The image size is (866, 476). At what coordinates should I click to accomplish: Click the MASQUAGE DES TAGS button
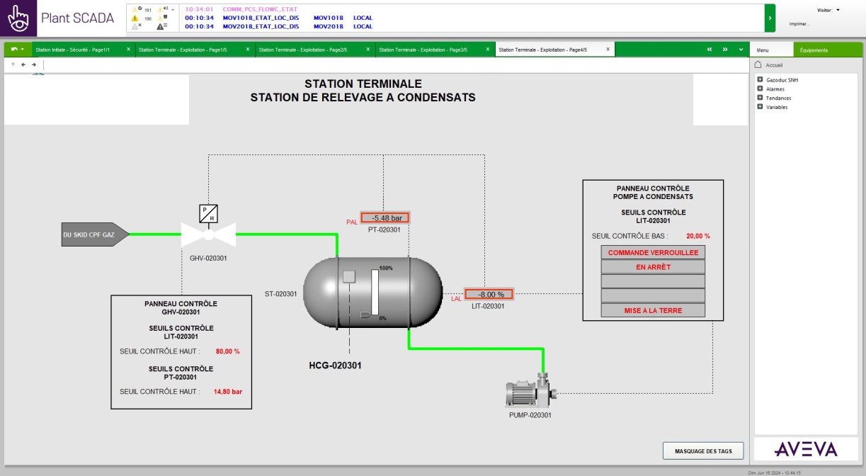pos(702,450)
